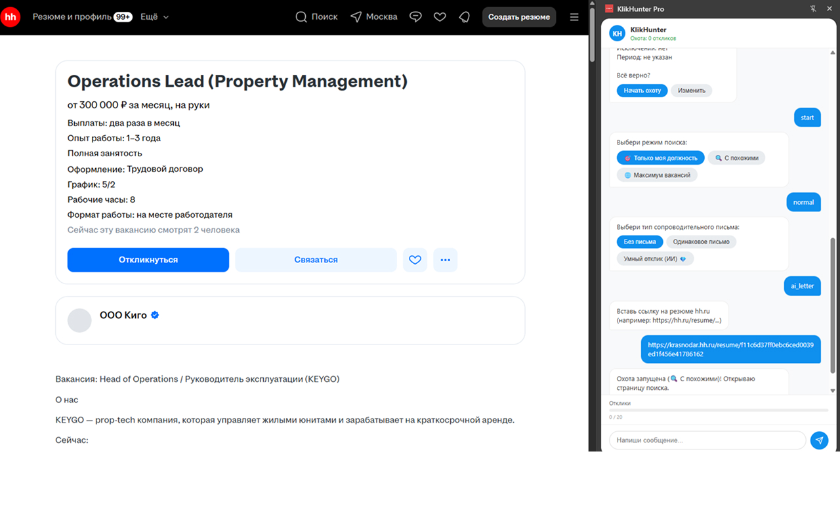Click the Отклики progress bar
This screenshot has width=840, height=525.
719,410
